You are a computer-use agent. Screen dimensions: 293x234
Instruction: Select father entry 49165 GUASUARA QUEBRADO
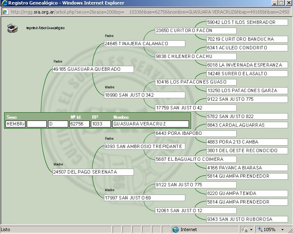93,70
